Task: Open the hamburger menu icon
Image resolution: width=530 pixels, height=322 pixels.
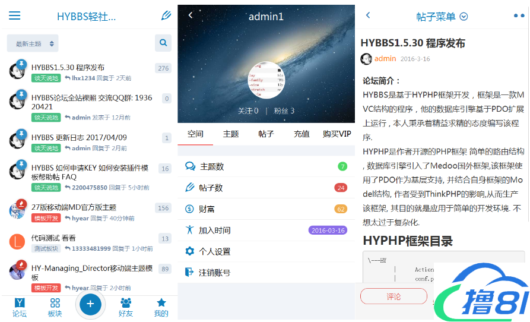Action: pyautogui.click(x=14, y=15)
